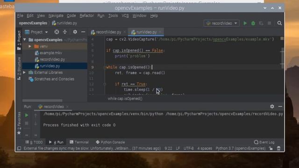Collapse all with the project panel icon
Screen dimensions: 299x168
point(65,32)
